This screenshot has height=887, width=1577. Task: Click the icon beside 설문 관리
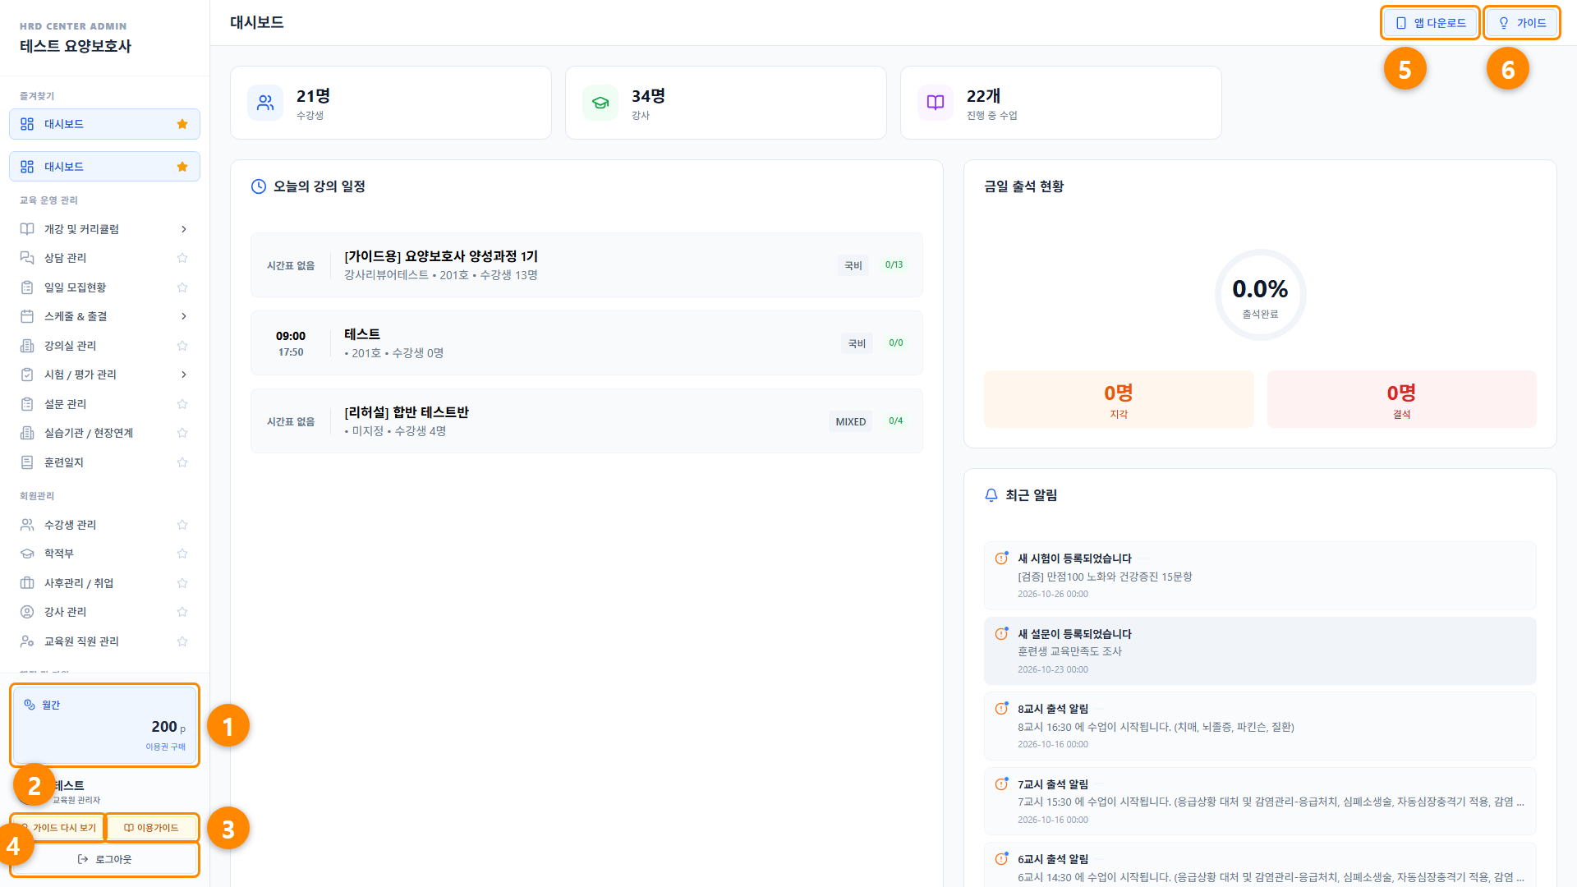[27, 404]
